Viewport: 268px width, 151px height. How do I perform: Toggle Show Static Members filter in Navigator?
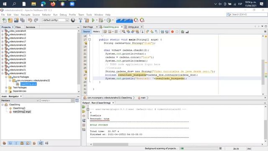(x=16, y=143)
